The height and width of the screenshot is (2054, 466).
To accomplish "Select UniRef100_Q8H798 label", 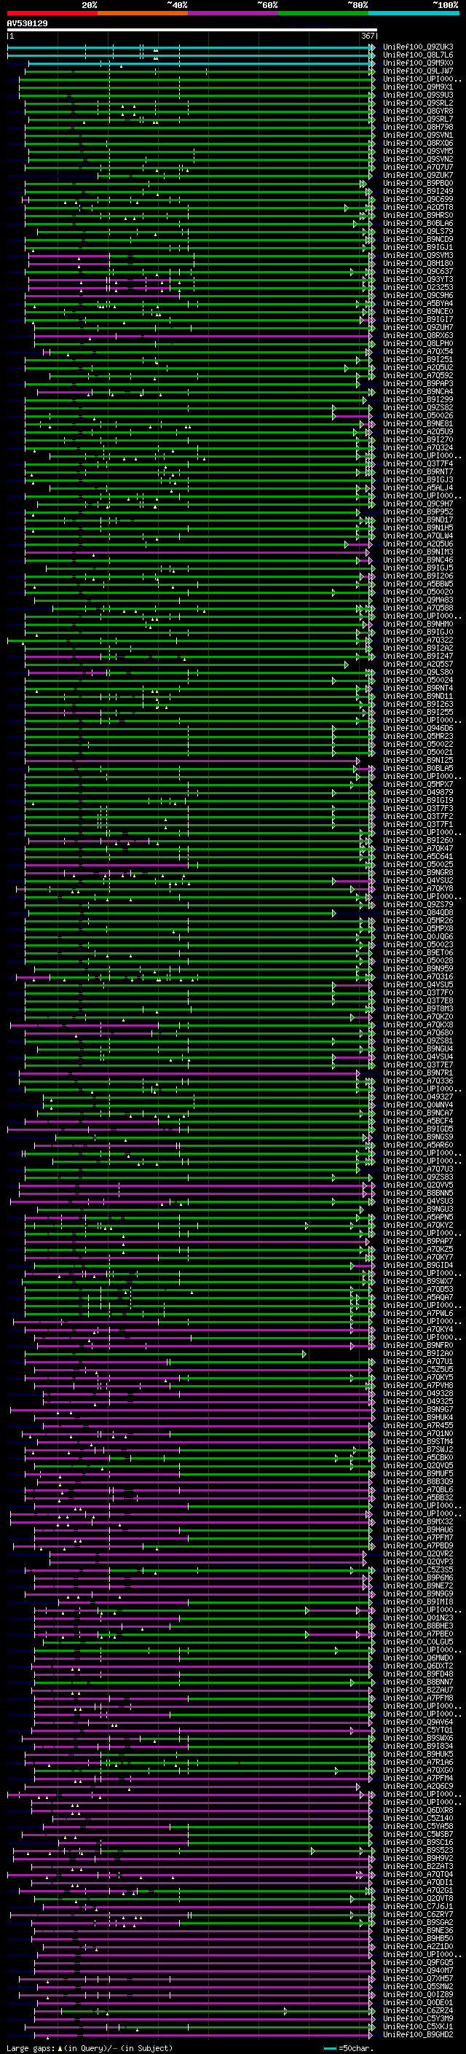I will [x=418, y=127].
